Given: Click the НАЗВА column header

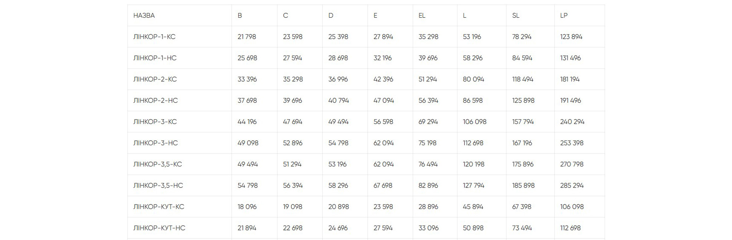Looking at the screenshot, I should point(144,16).
